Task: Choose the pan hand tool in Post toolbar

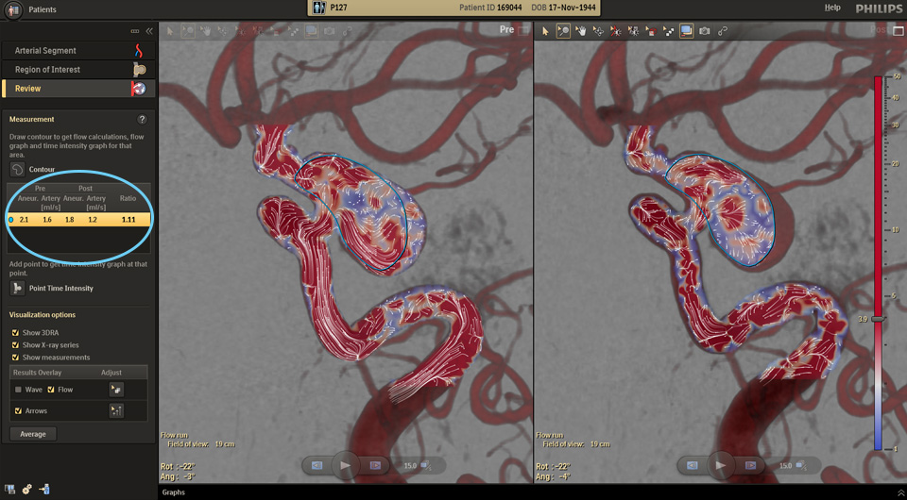Action: pos(581,31)
